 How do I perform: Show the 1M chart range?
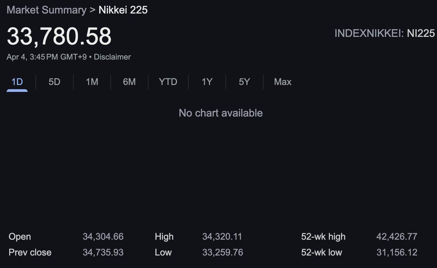(x=92, y=82)
